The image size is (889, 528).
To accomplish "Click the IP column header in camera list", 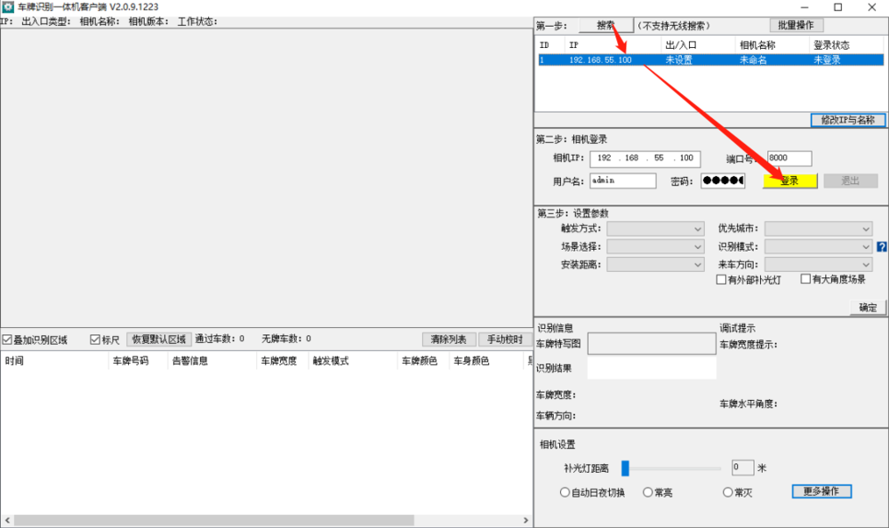I will pos(613,44).
